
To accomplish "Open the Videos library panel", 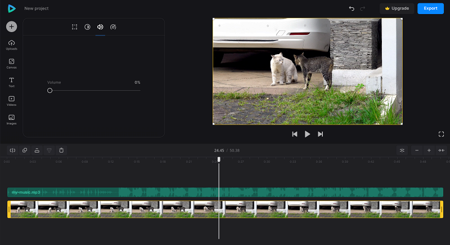I will pos(11,101).
